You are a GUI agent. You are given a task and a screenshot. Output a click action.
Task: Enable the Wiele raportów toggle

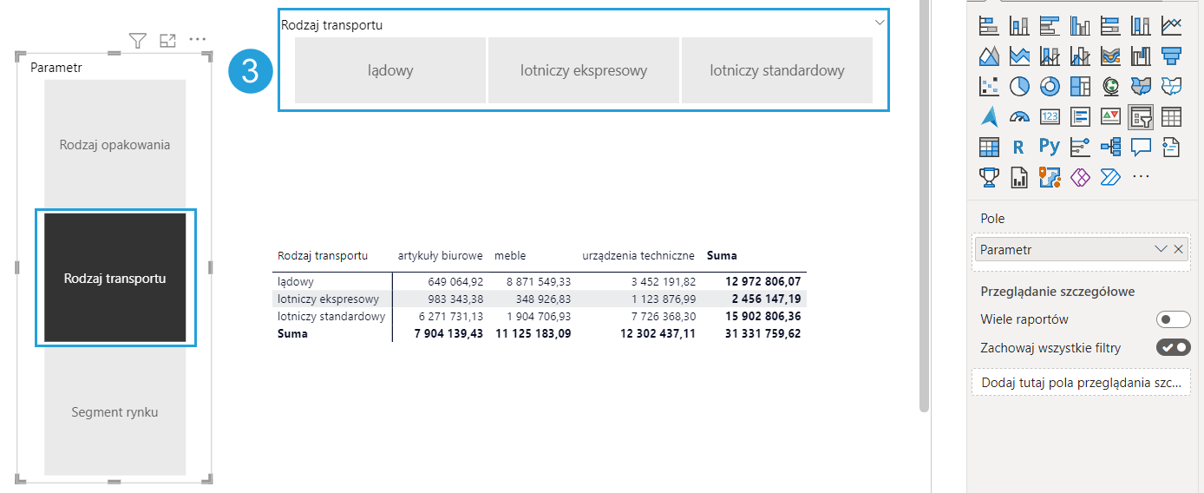click(1173, 319)
